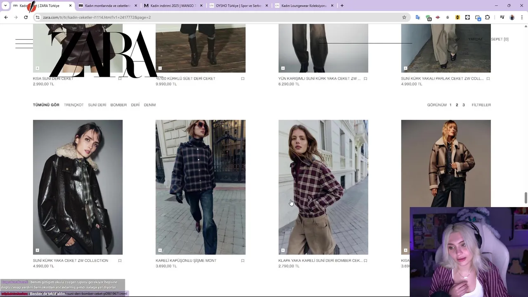528x297 pixels.
Task: Click the address bar URL
Action: (97, 17)
